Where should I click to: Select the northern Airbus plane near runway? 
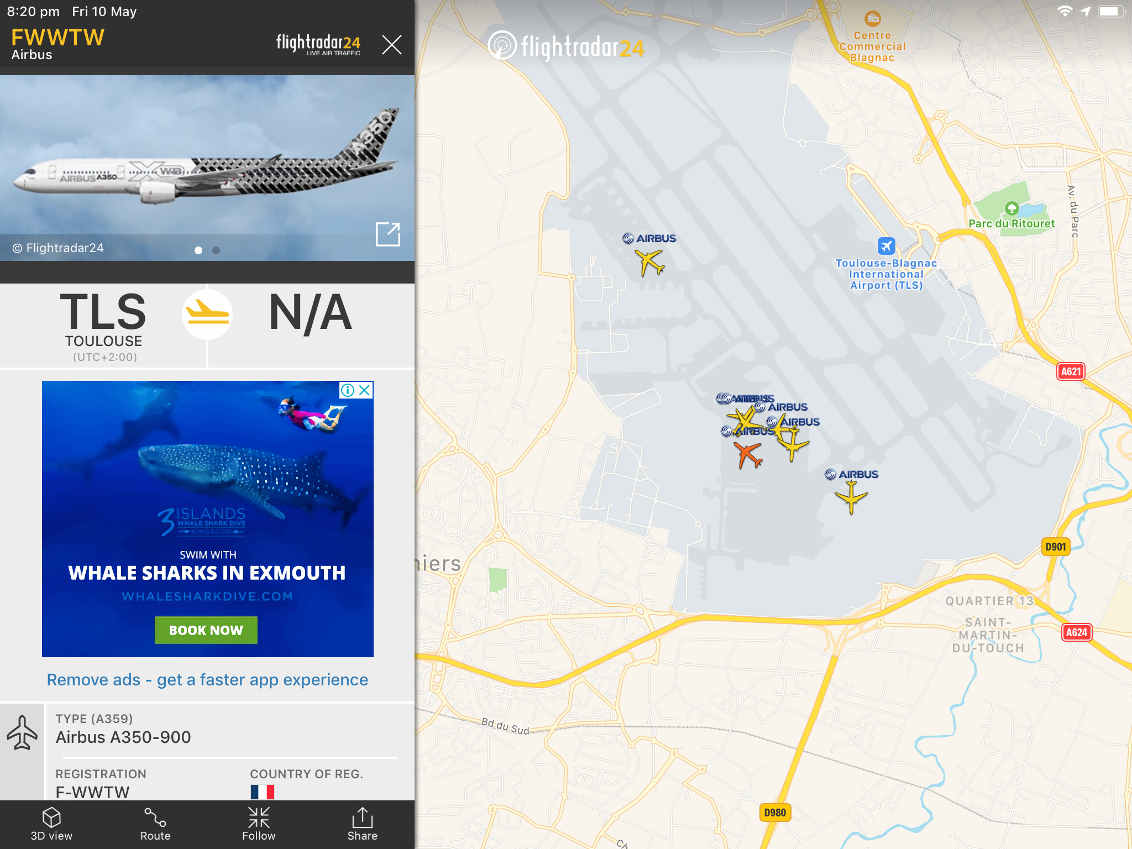tap(650, 261)
